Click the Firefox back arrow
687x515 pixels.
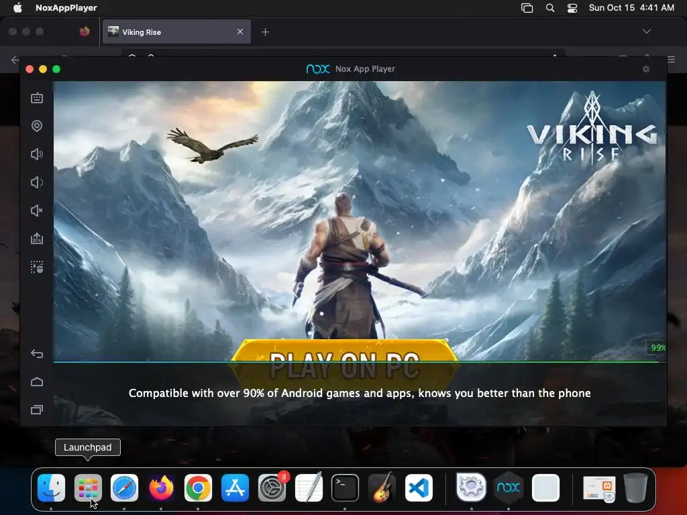[x=15, y=60]
